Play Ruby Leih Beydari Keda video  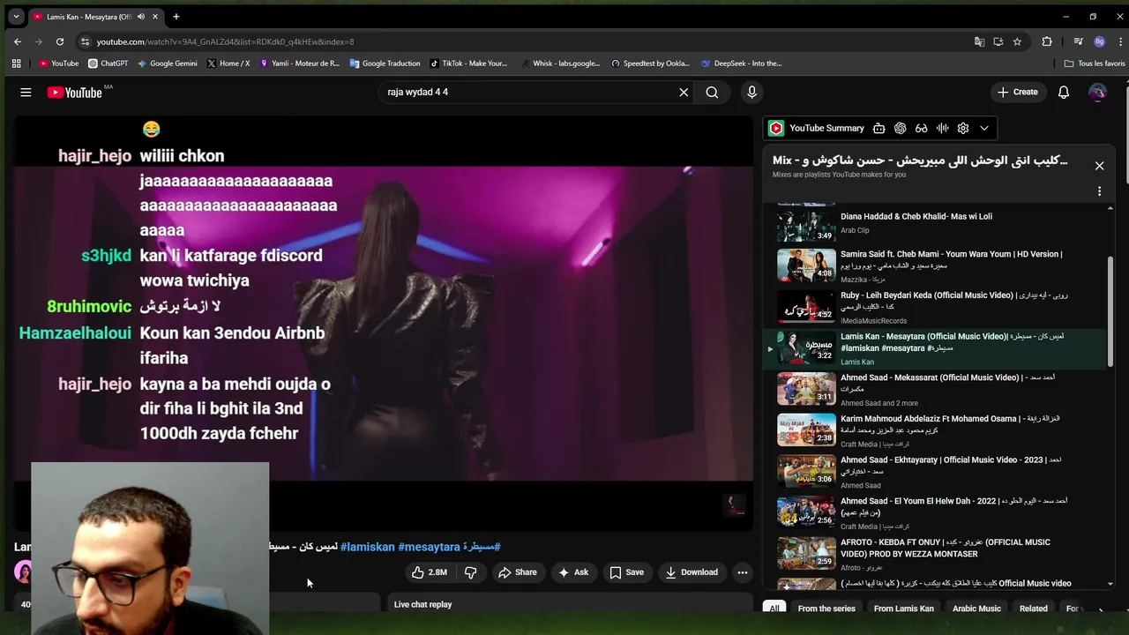935,307
